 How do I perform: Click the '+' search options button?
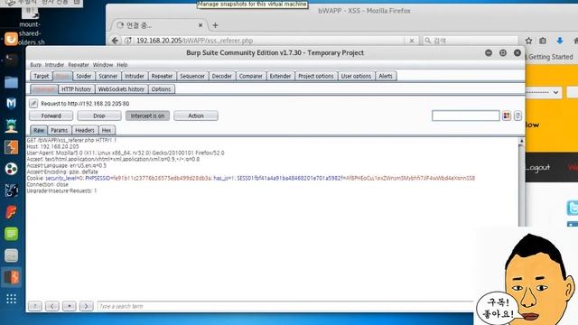coord(69,306)
